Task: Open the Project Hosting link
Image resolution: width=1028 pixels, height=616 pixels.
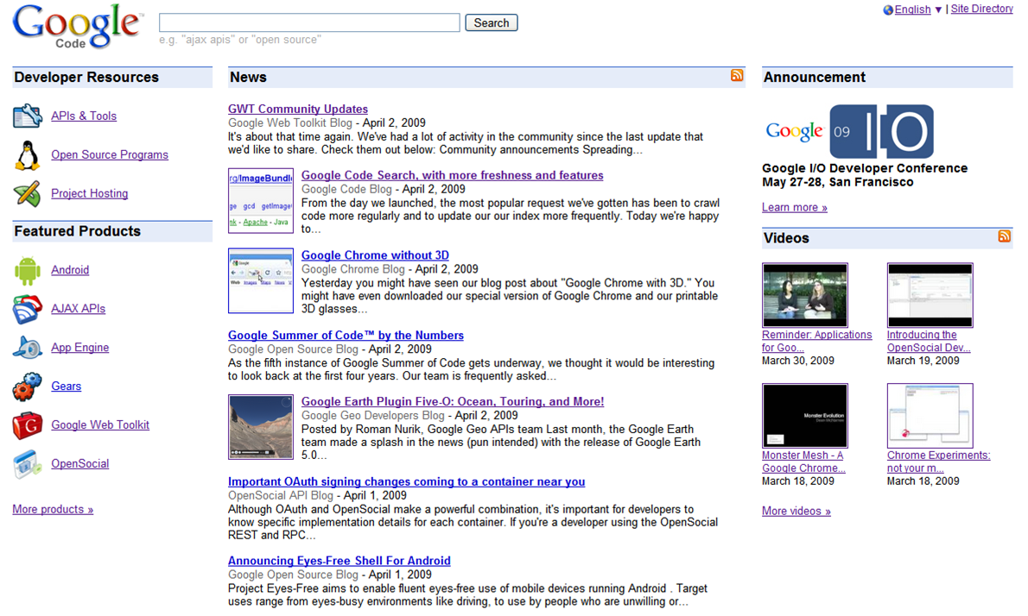Action: click(89, 193)
